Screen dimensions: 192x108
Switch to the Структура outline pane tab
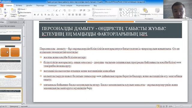[13, 22]
